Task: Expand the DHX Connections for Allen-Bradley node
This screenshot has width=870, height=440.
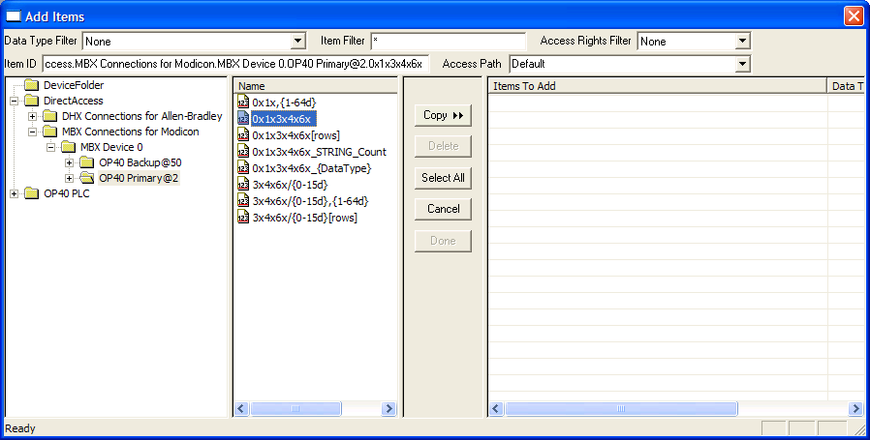Action: (32, 116)
